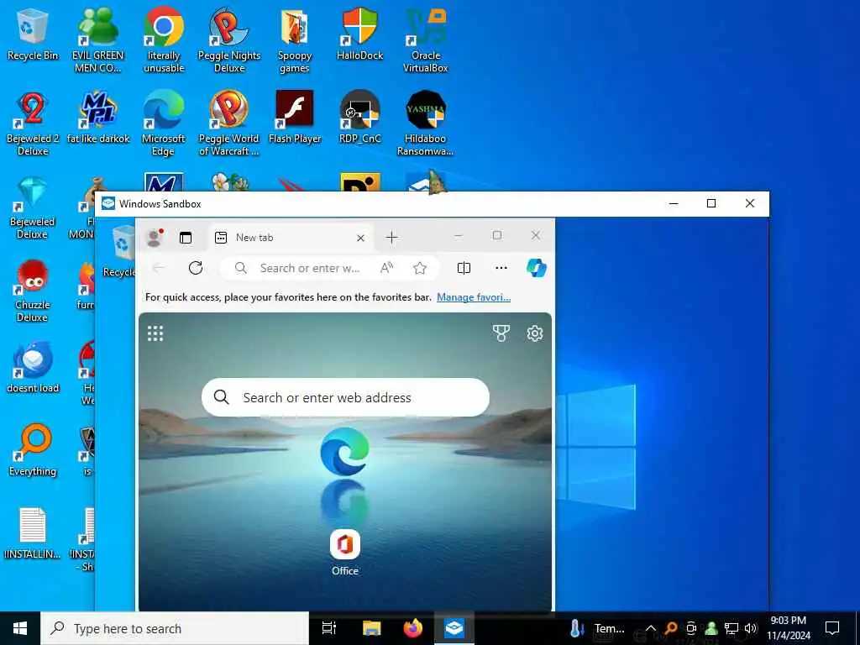Open Peggle Nights Deluxe shortcut
The image size is (860, 645).
pyautogui.click(x=229, y=39)
